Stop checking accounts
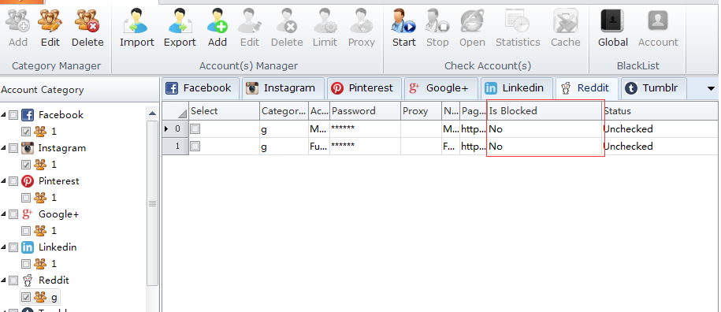The width and height of the screenshot is (721, 312). 437,28
